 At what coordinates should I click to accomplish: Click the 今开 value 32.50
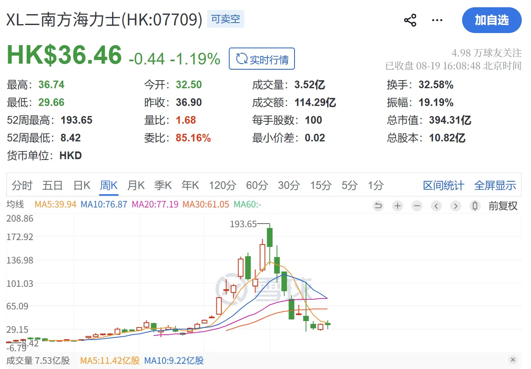[x=189, y=85]
